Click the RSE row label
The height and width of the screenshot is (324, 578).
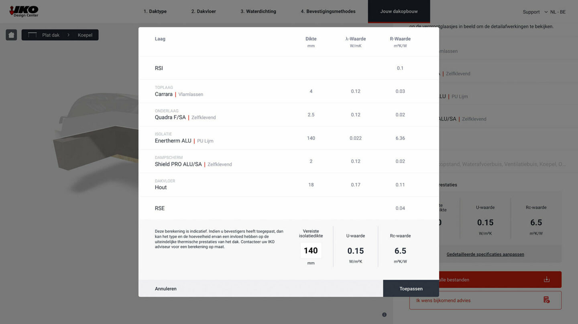[160, 208]
